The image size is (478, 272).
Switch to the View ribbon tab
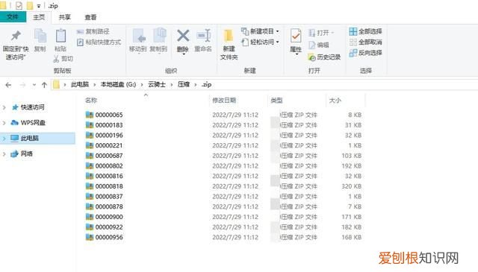90,17
